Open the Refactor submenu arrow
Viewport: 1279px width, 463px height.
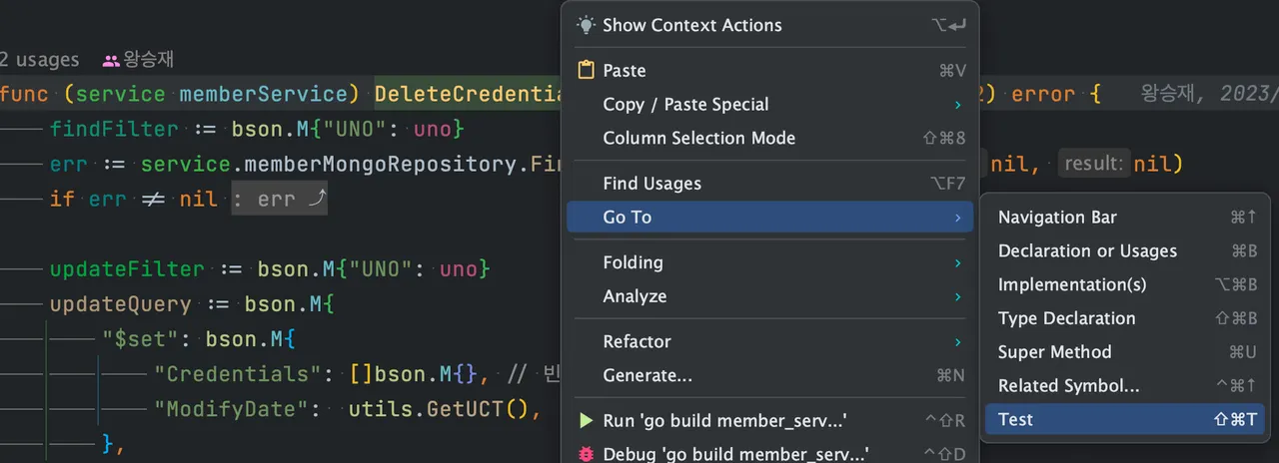(957, 342)
